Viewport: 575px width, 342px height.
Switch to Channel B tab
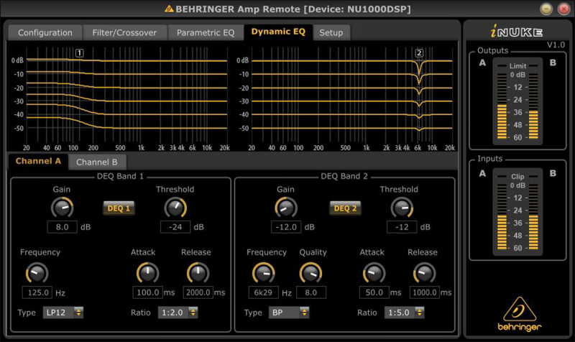[x=96, y=162]
